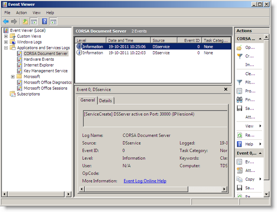Click the Up one level toolbar icon
This screenshot has height=212, width=277.
tap(25, 21)
